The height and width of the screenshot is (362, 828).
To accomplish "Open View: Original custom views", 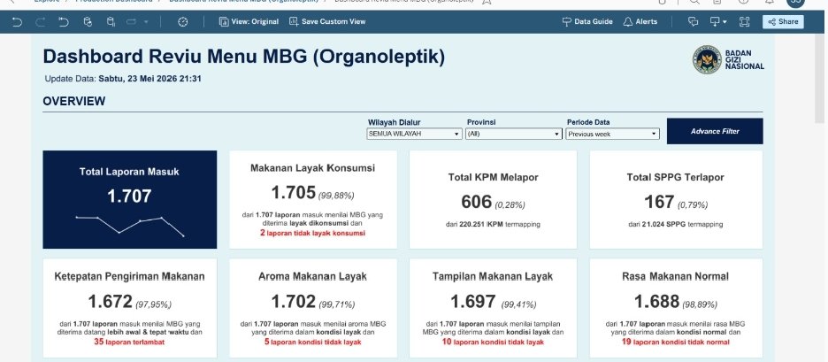I will [249, 21].
